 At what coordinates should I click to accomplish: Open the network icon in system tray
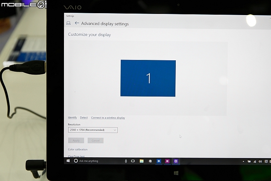(x=255, y=162)
